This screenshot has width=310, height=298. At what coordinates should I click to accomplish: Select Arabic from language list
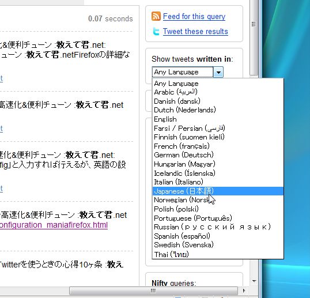coord(218,92)
